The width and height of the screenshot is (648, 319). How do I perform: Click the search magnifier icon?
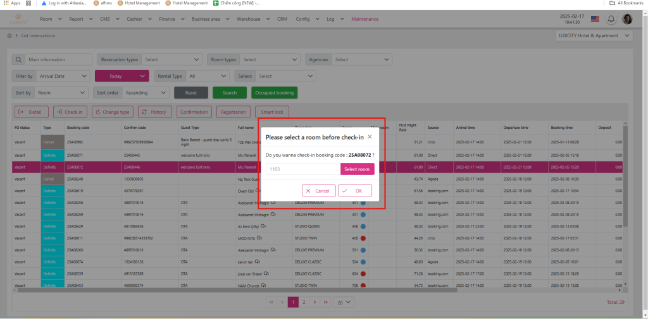[x=19, y=60]
